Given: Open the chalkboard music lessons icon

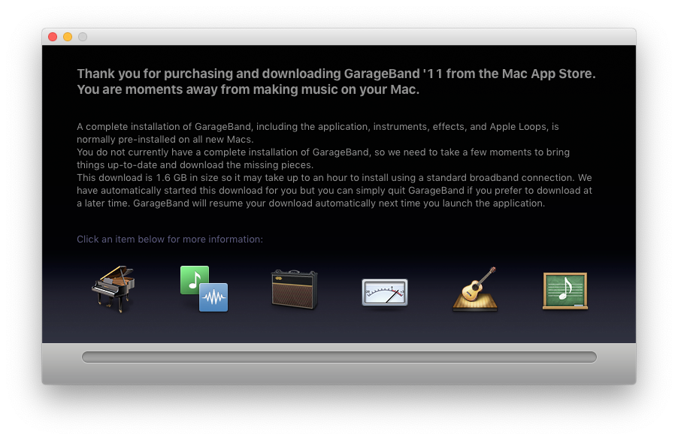Looking at the screenshot, I should click(x=565, y=291).
